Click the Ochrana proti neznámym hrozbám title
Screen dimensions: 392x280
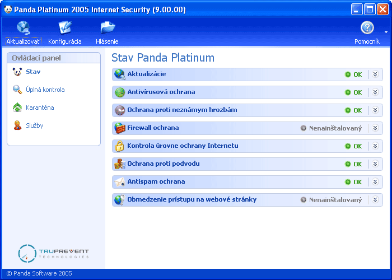coord(182,110)
